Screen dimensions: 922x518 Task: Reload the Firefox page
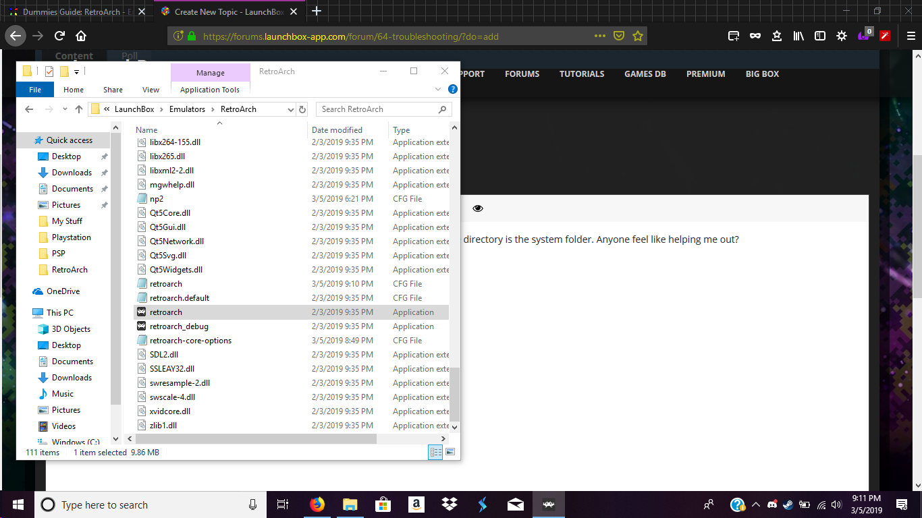coord(59,36)
